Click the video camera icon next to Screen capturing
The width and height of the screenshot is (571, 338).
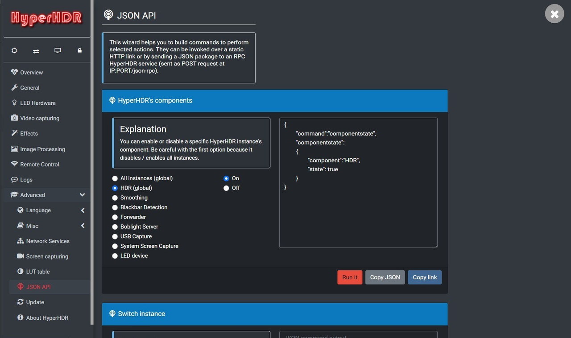[20, 256]
